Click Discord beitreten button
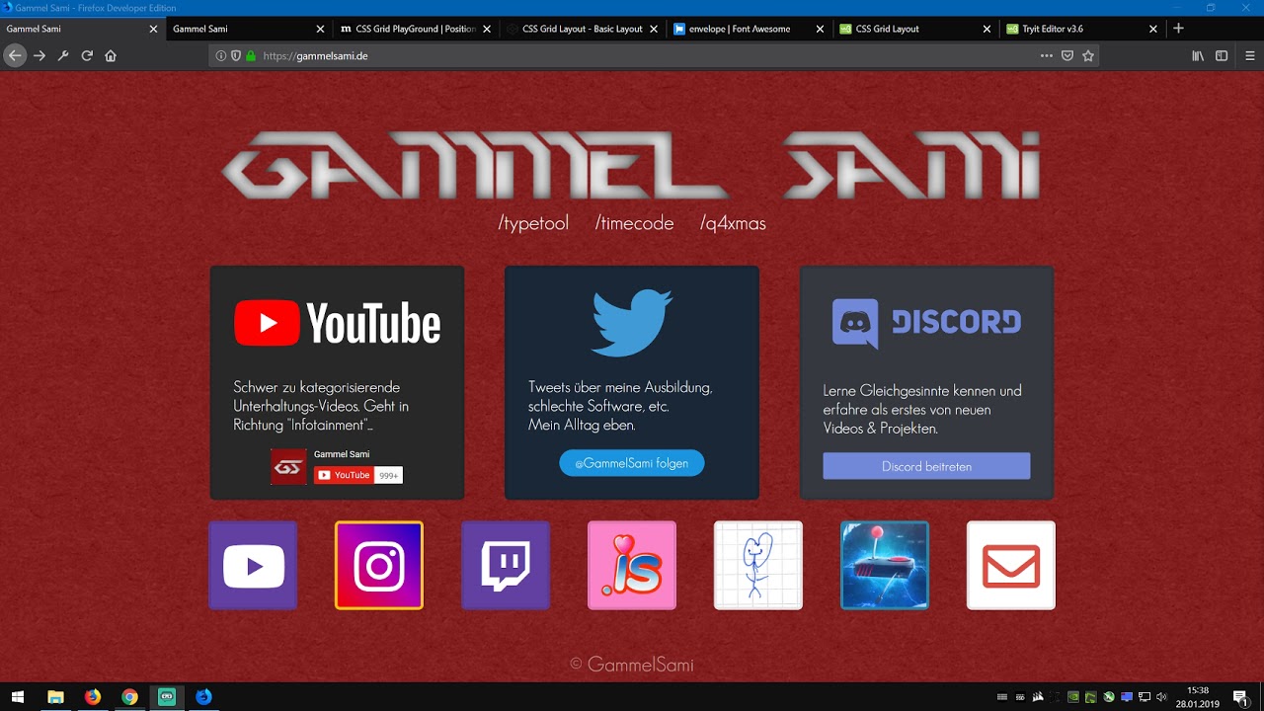Image resolution: width=1264 pixels, height=711 pixels. pyautogui.click(x=926, y=466)
